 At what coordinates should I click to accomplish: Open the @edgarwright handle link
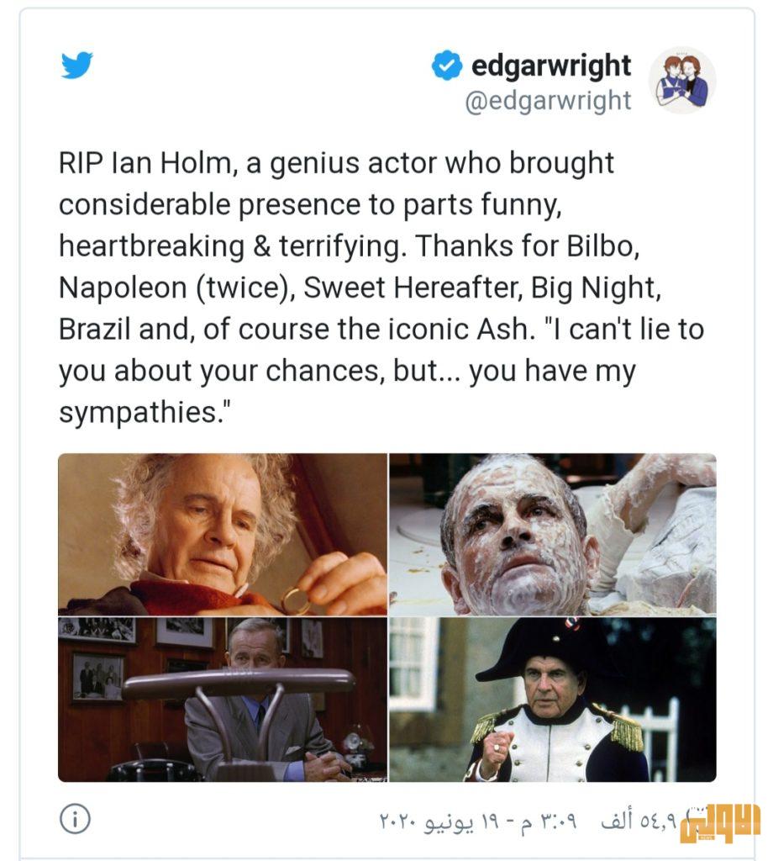click(x=548, y=101)
